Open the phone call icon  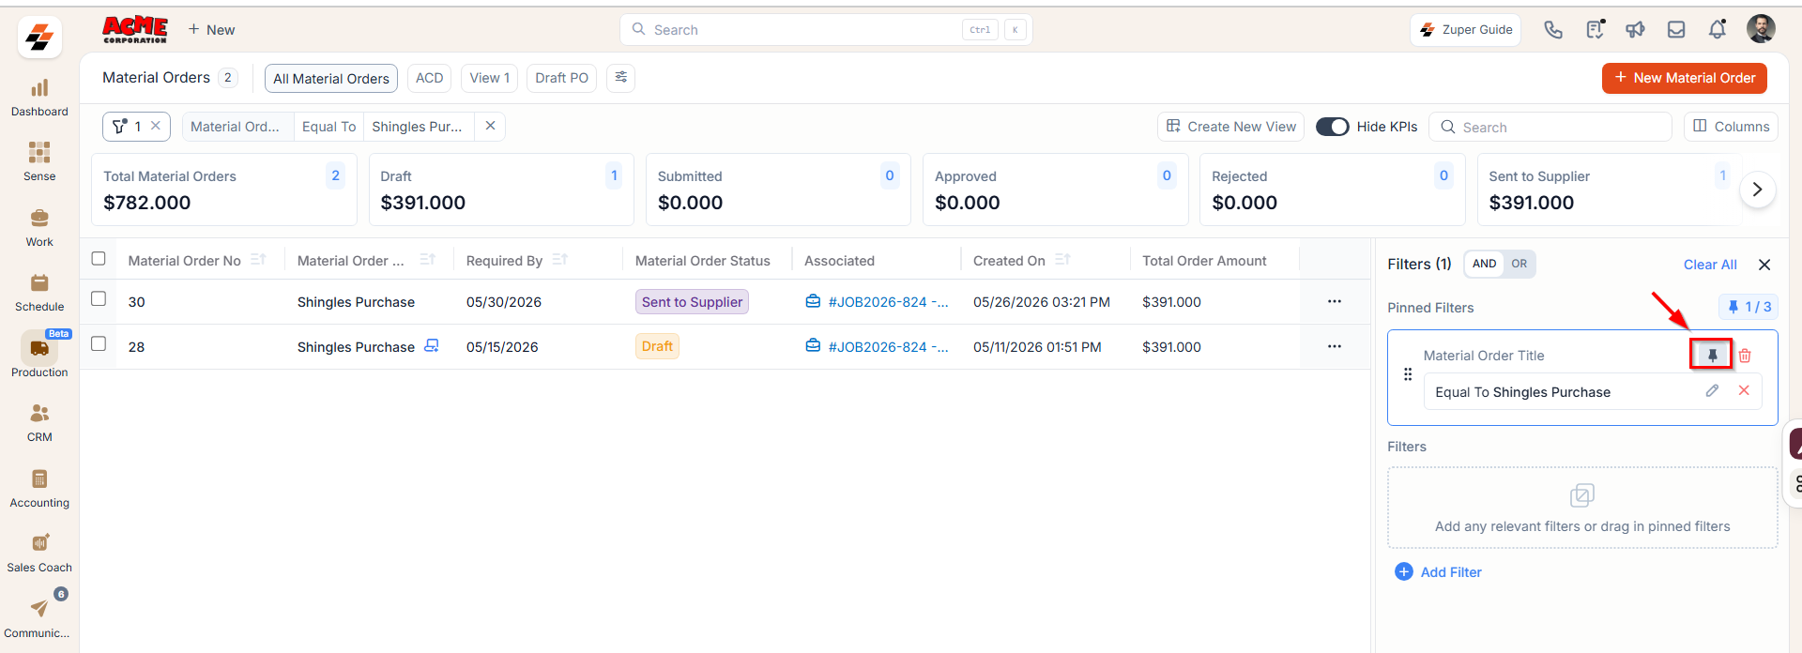[x=1553, y=29]
